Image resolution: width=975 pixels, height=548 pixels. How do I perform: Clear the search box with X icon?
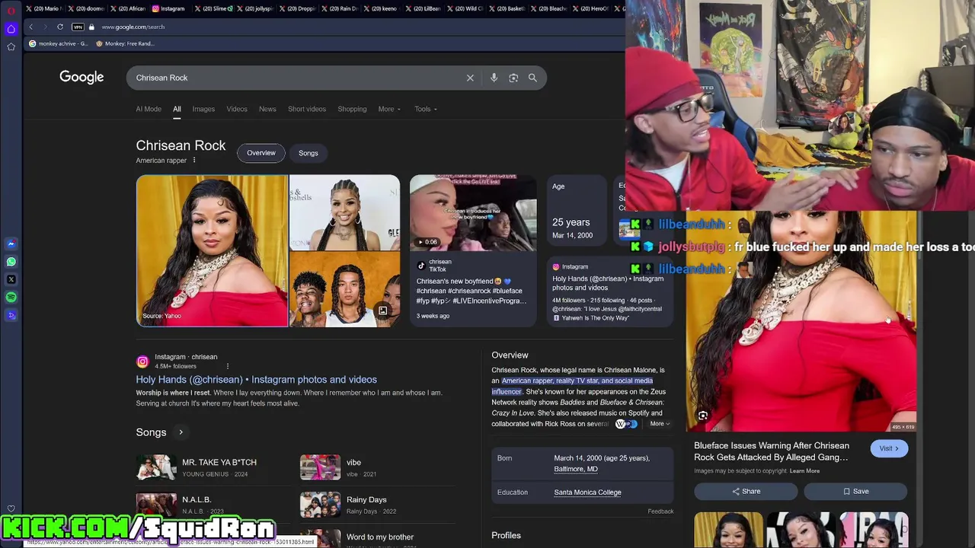click(x=470, y=78)
